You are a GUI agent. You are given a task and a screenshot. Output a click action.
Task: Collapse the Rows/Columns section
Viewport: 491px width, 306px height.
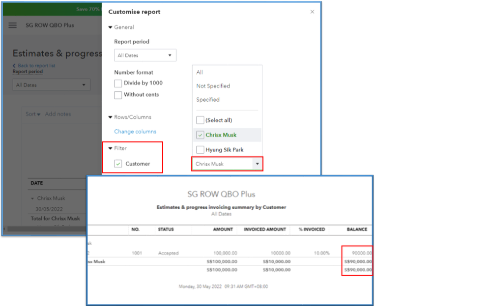pos(110,117)
